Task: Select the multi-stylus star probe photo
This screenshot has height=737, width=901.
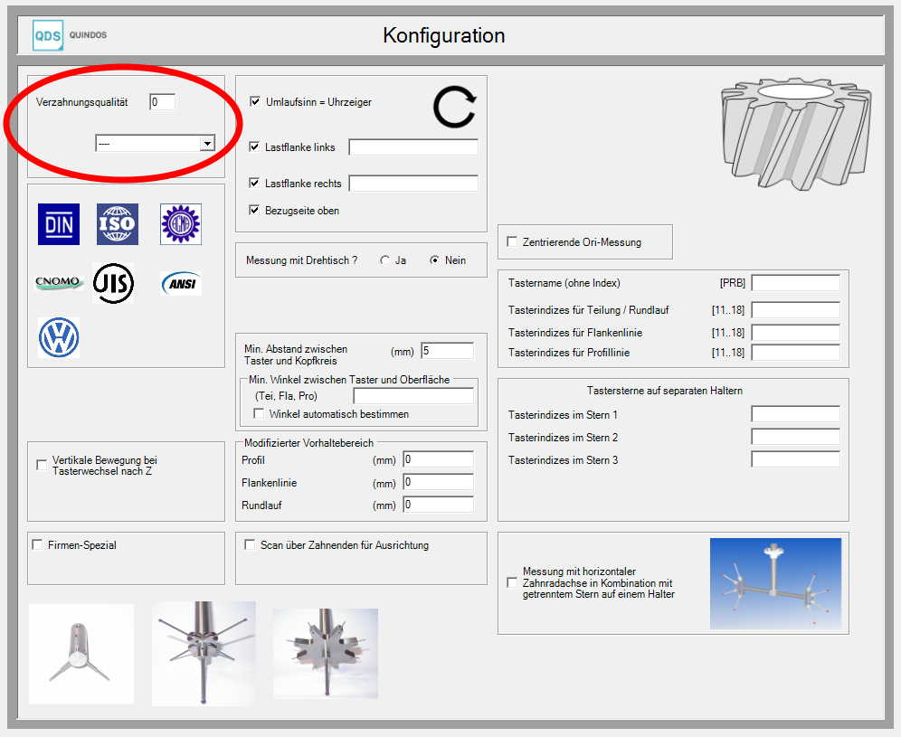Action: click(x=204, y=653)
